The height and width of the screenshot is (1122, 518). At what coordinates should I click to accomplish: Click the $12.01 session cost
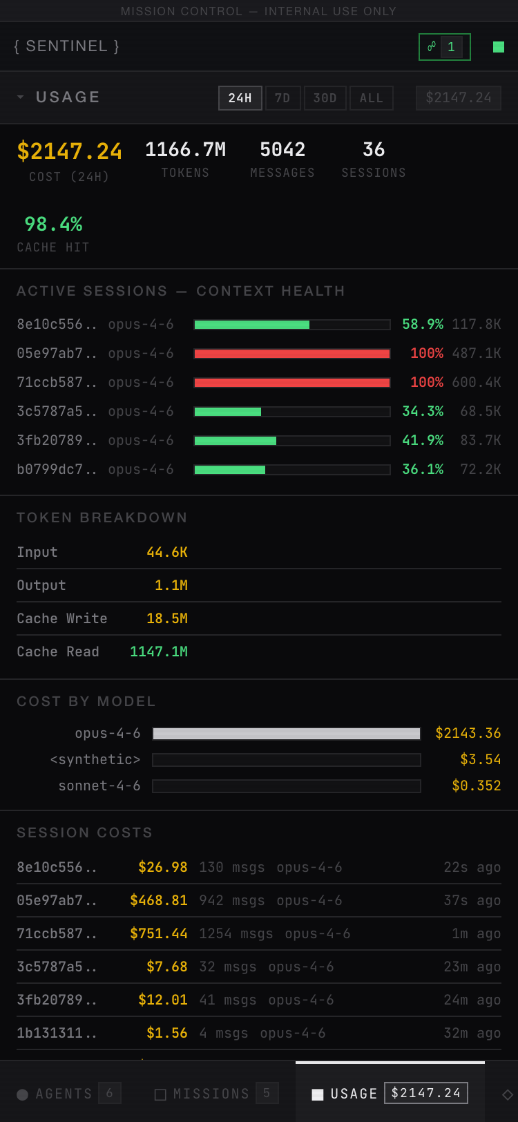coord(163,1000)
